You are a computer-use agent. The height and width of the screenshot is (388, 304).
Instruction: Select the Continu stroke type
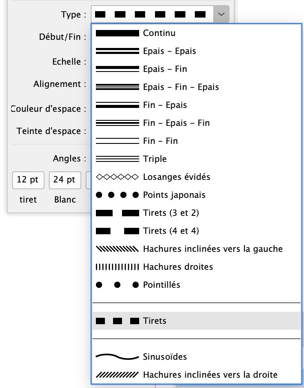(159, 33)
